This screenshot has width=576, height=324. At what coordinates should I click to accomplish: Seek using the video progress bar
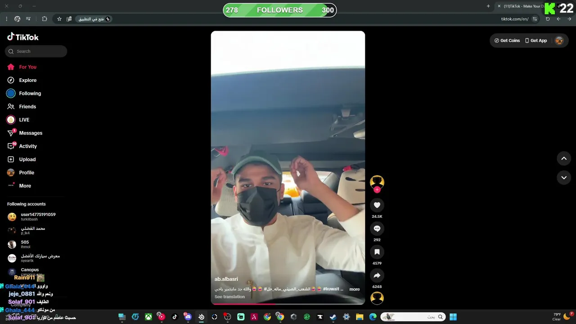point(288,304)
